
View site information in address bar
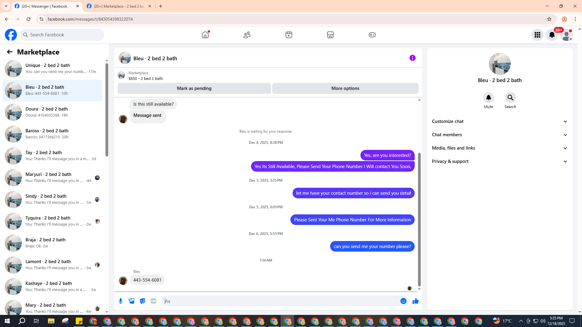(42, 19)
